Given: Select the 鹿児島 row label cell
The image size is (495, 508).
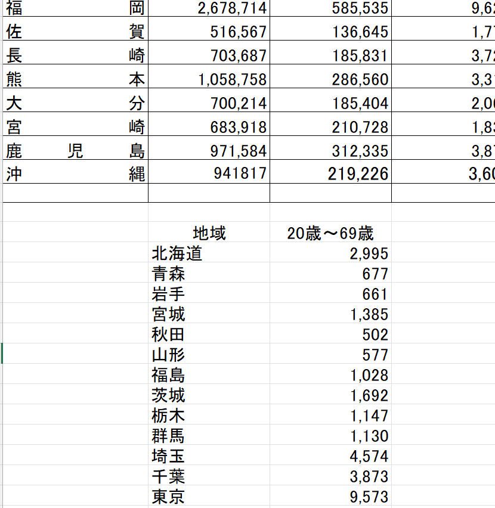Looking at the screenshot, I should point(75,151).
